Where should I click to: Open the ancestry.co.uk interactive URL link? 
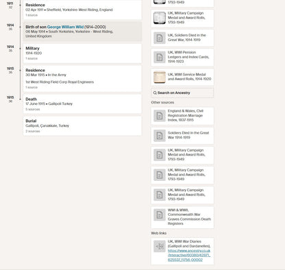[189, 255]
